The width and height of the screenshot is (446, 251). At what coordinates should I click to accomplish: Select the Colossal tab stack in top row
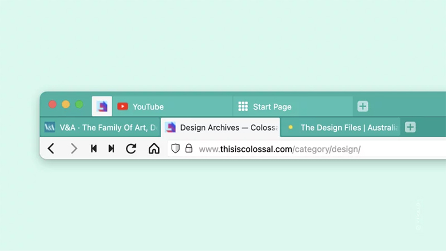[x=102, y=107]
